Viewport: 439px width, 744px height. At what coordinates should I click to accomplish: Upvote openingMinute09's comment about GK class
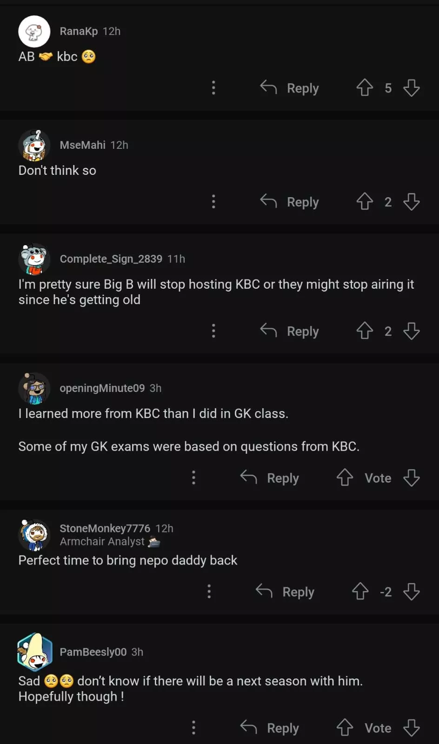pyautogui.click(x=345, y=478)
